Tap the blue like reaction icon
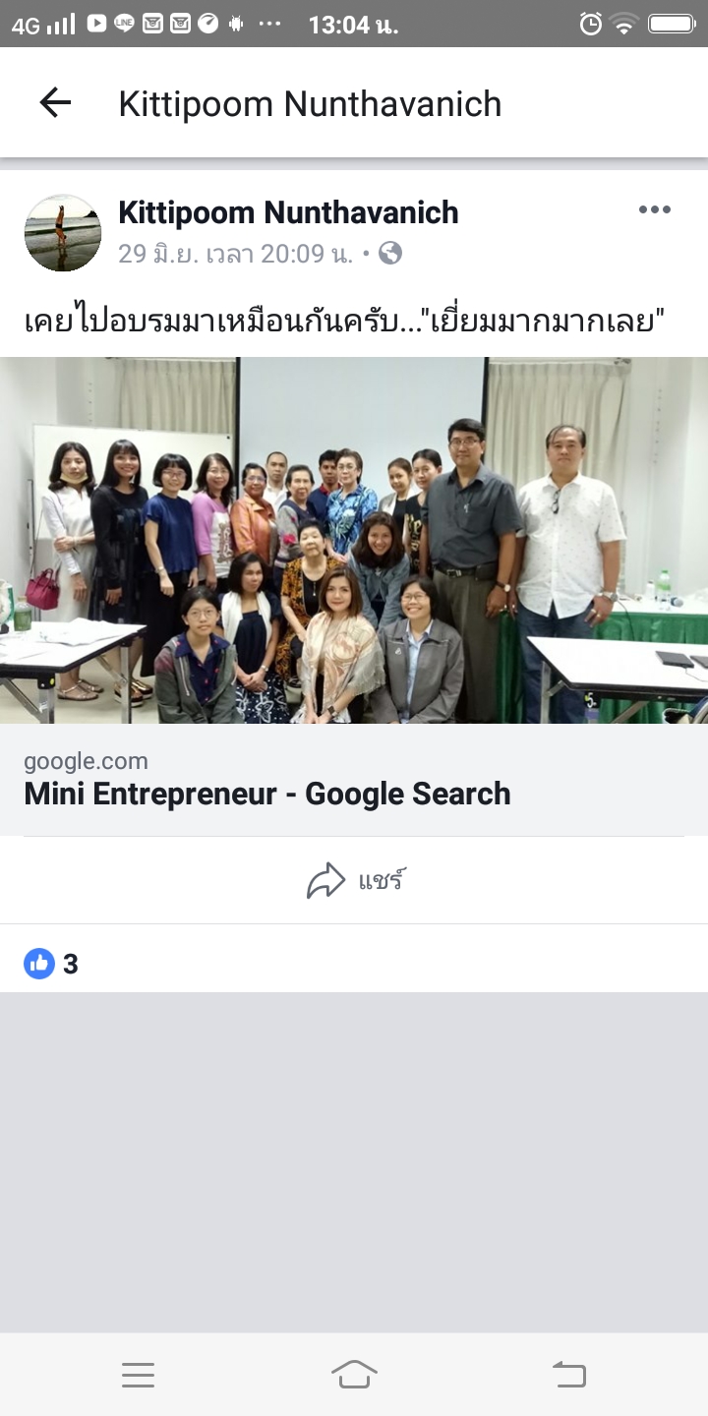 coord(39,964)
